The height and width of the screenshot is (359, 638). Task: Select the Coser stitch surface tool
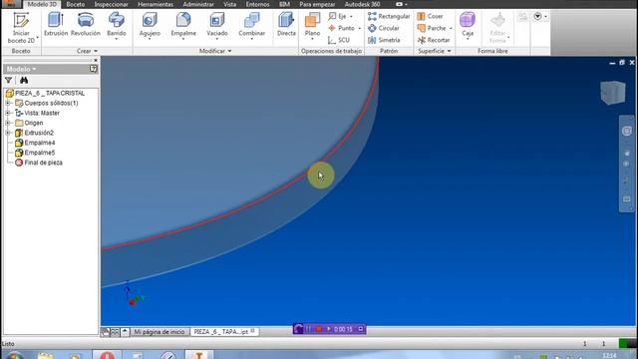(430, 16)
